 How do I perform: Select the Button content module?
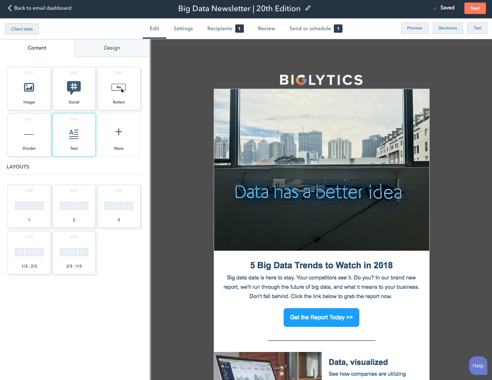click(x=119, y=88)
